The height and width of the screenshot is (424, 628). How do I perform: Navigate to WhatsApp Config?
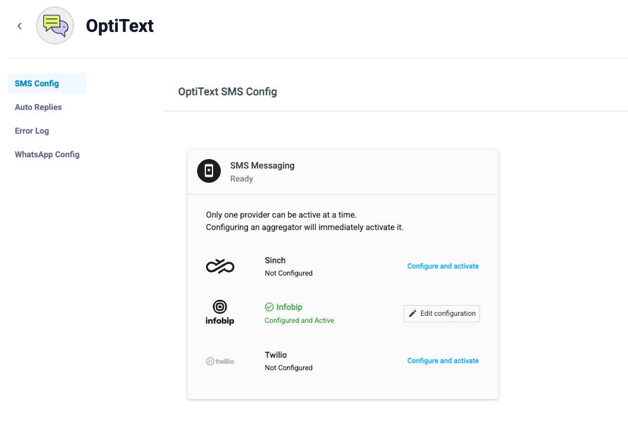click(x=47, y=154)
